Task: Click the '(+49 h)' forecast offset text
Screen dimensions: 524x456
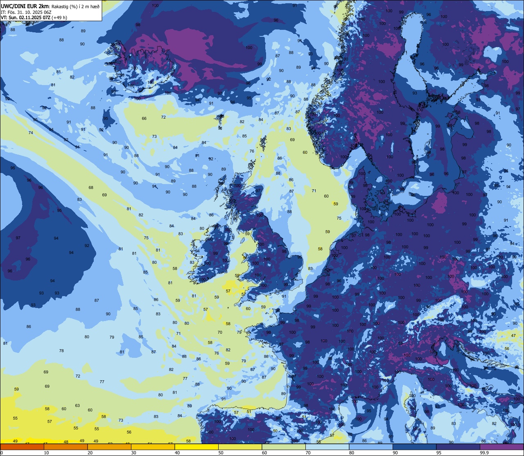Action: click(59, 18)
